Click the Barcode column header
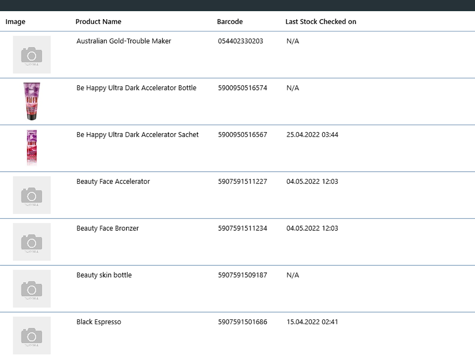475x358 pixels. coord(230,22)
